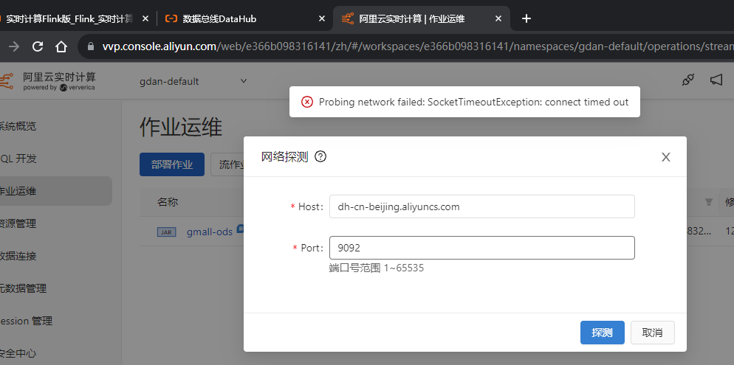Switch to the 数据总线DataHub tab
The height and width of the screenshot is (365, 734).
point(245,18)
